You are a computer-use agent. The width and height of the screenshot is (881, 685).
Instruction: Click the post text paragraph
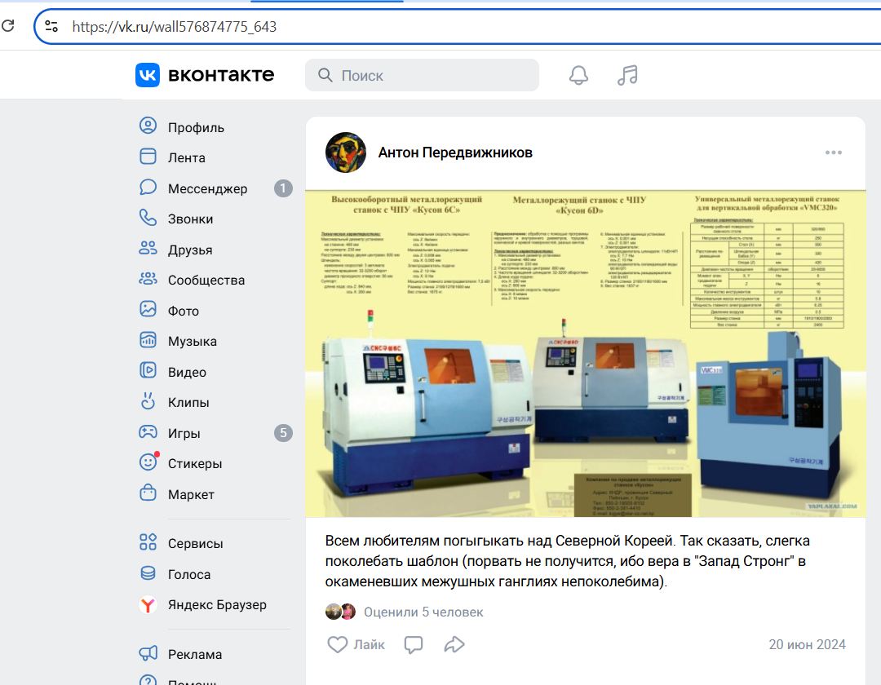coord(568,561)
